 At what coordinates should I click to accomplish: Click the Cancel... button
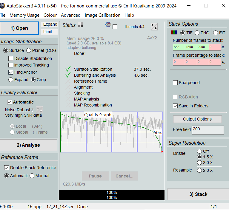pos(125,176)
